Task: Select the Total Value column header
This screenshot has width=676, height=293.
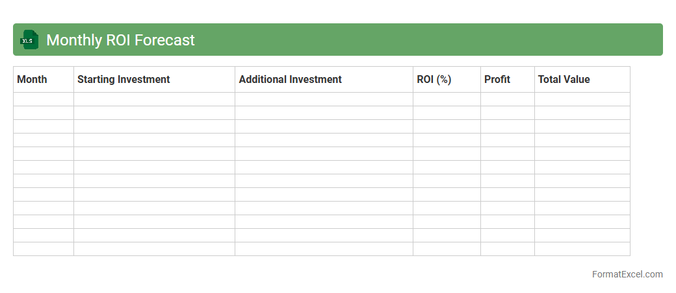Action: click(564, 79)
